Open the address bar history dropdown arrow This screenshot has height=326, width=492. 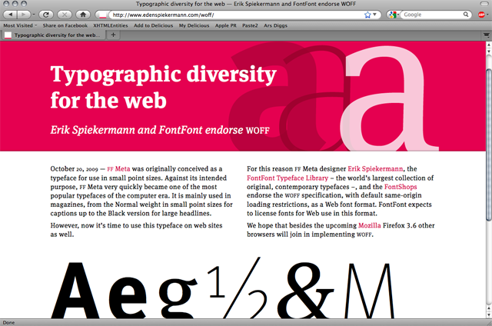pyautogui.click(x=375, y=15)
